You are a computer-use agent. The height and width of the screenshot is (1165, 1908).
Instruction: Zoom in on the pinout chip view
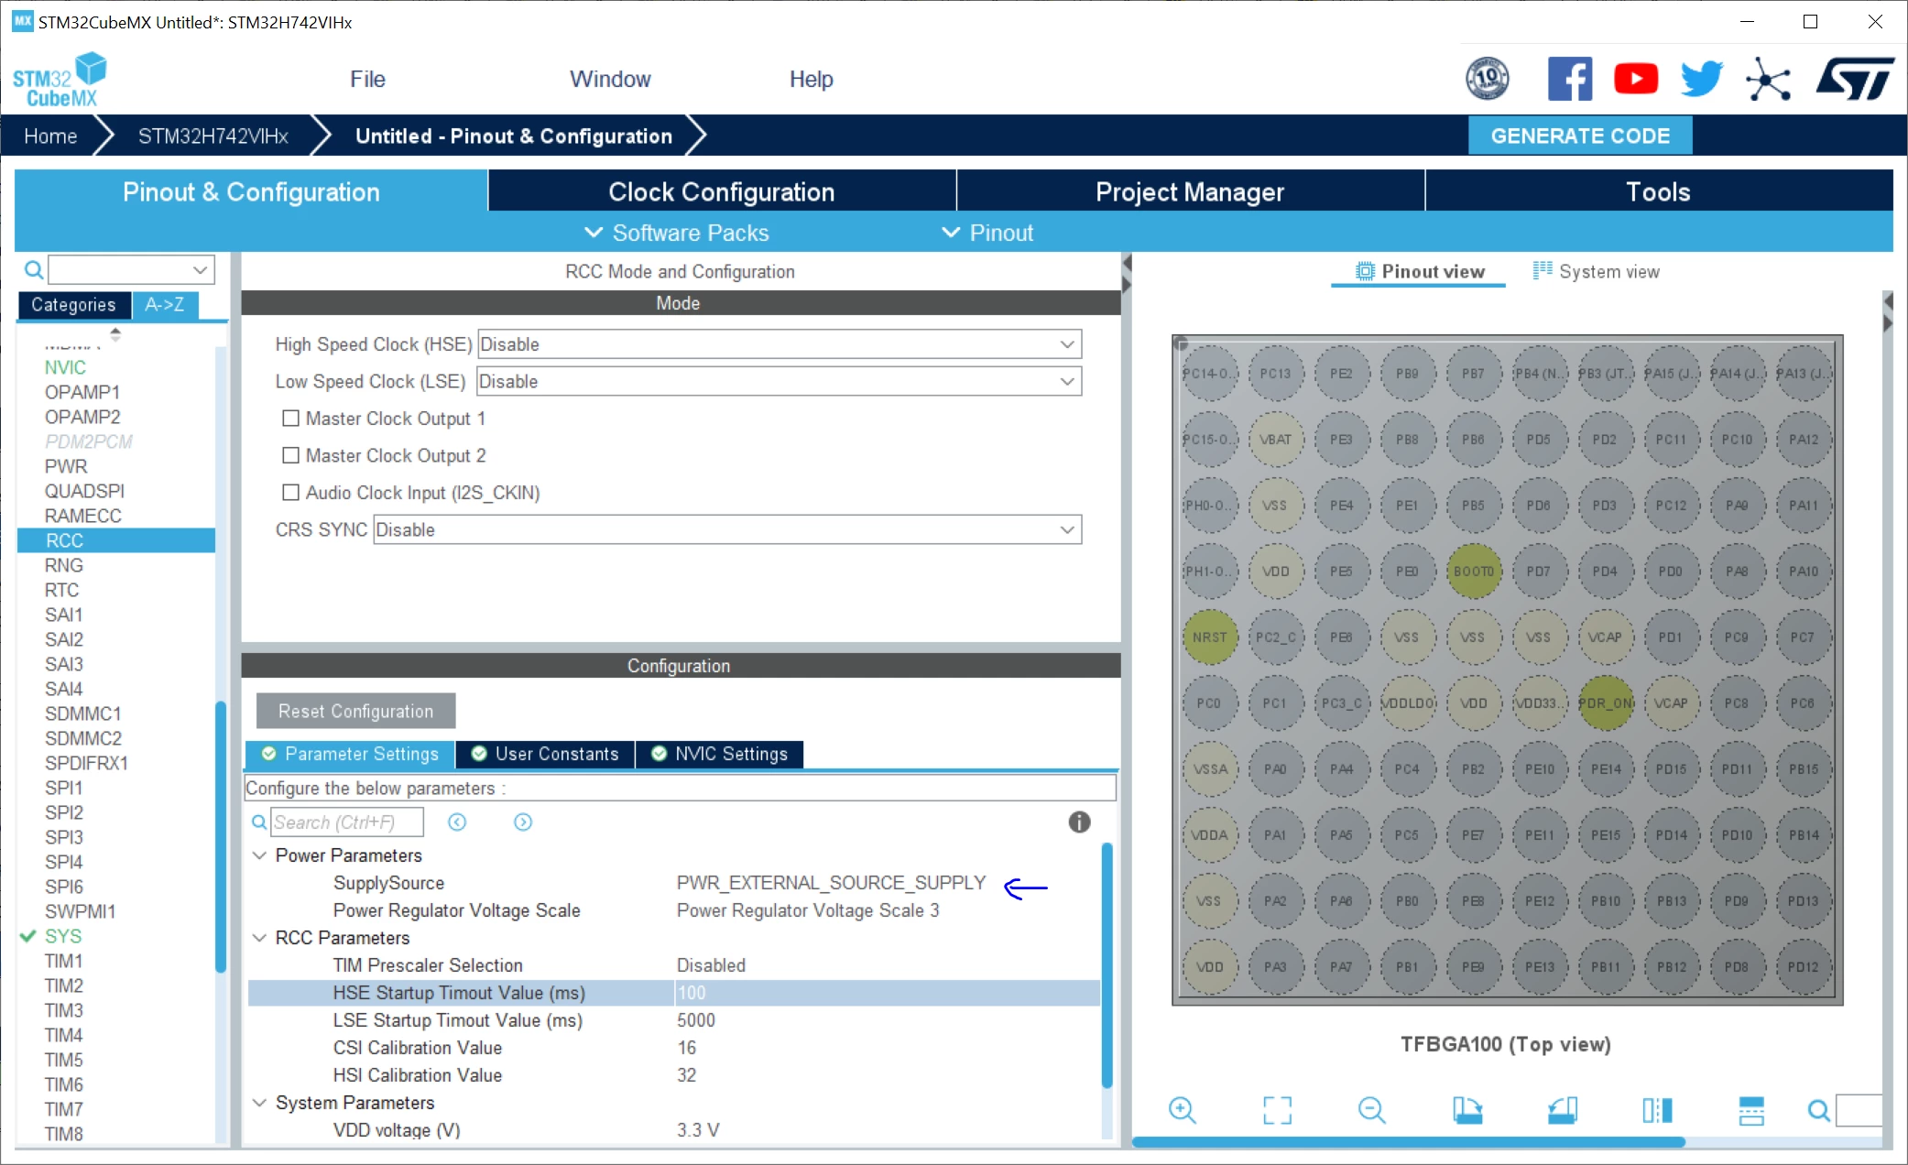(1183, 1110)
